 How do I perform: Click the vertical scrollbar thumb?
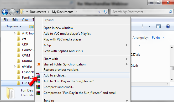[x=172, y=68]
